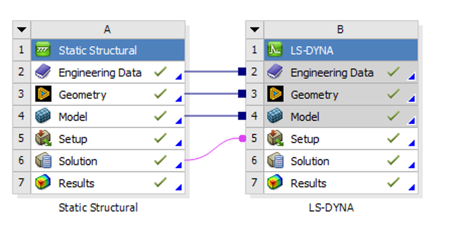This screenshot has width=457, height=228.
Task: Select the Static Structural title cell
Action: [108, 50]
